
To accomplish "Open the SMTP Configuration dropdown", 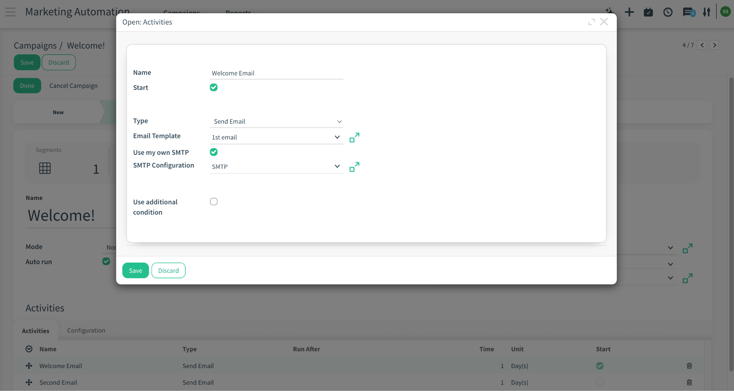I will pyautogui.click(x=276, y=167).
